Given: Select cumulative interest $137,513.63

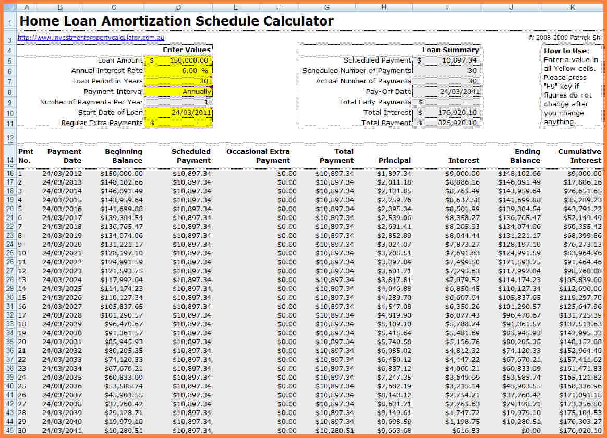Looking at the screenshot, I should coord(580,324).
